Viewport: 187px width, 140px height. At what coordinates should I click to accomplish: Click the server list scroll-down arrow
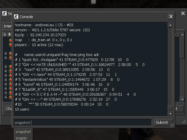click(182, 99)
